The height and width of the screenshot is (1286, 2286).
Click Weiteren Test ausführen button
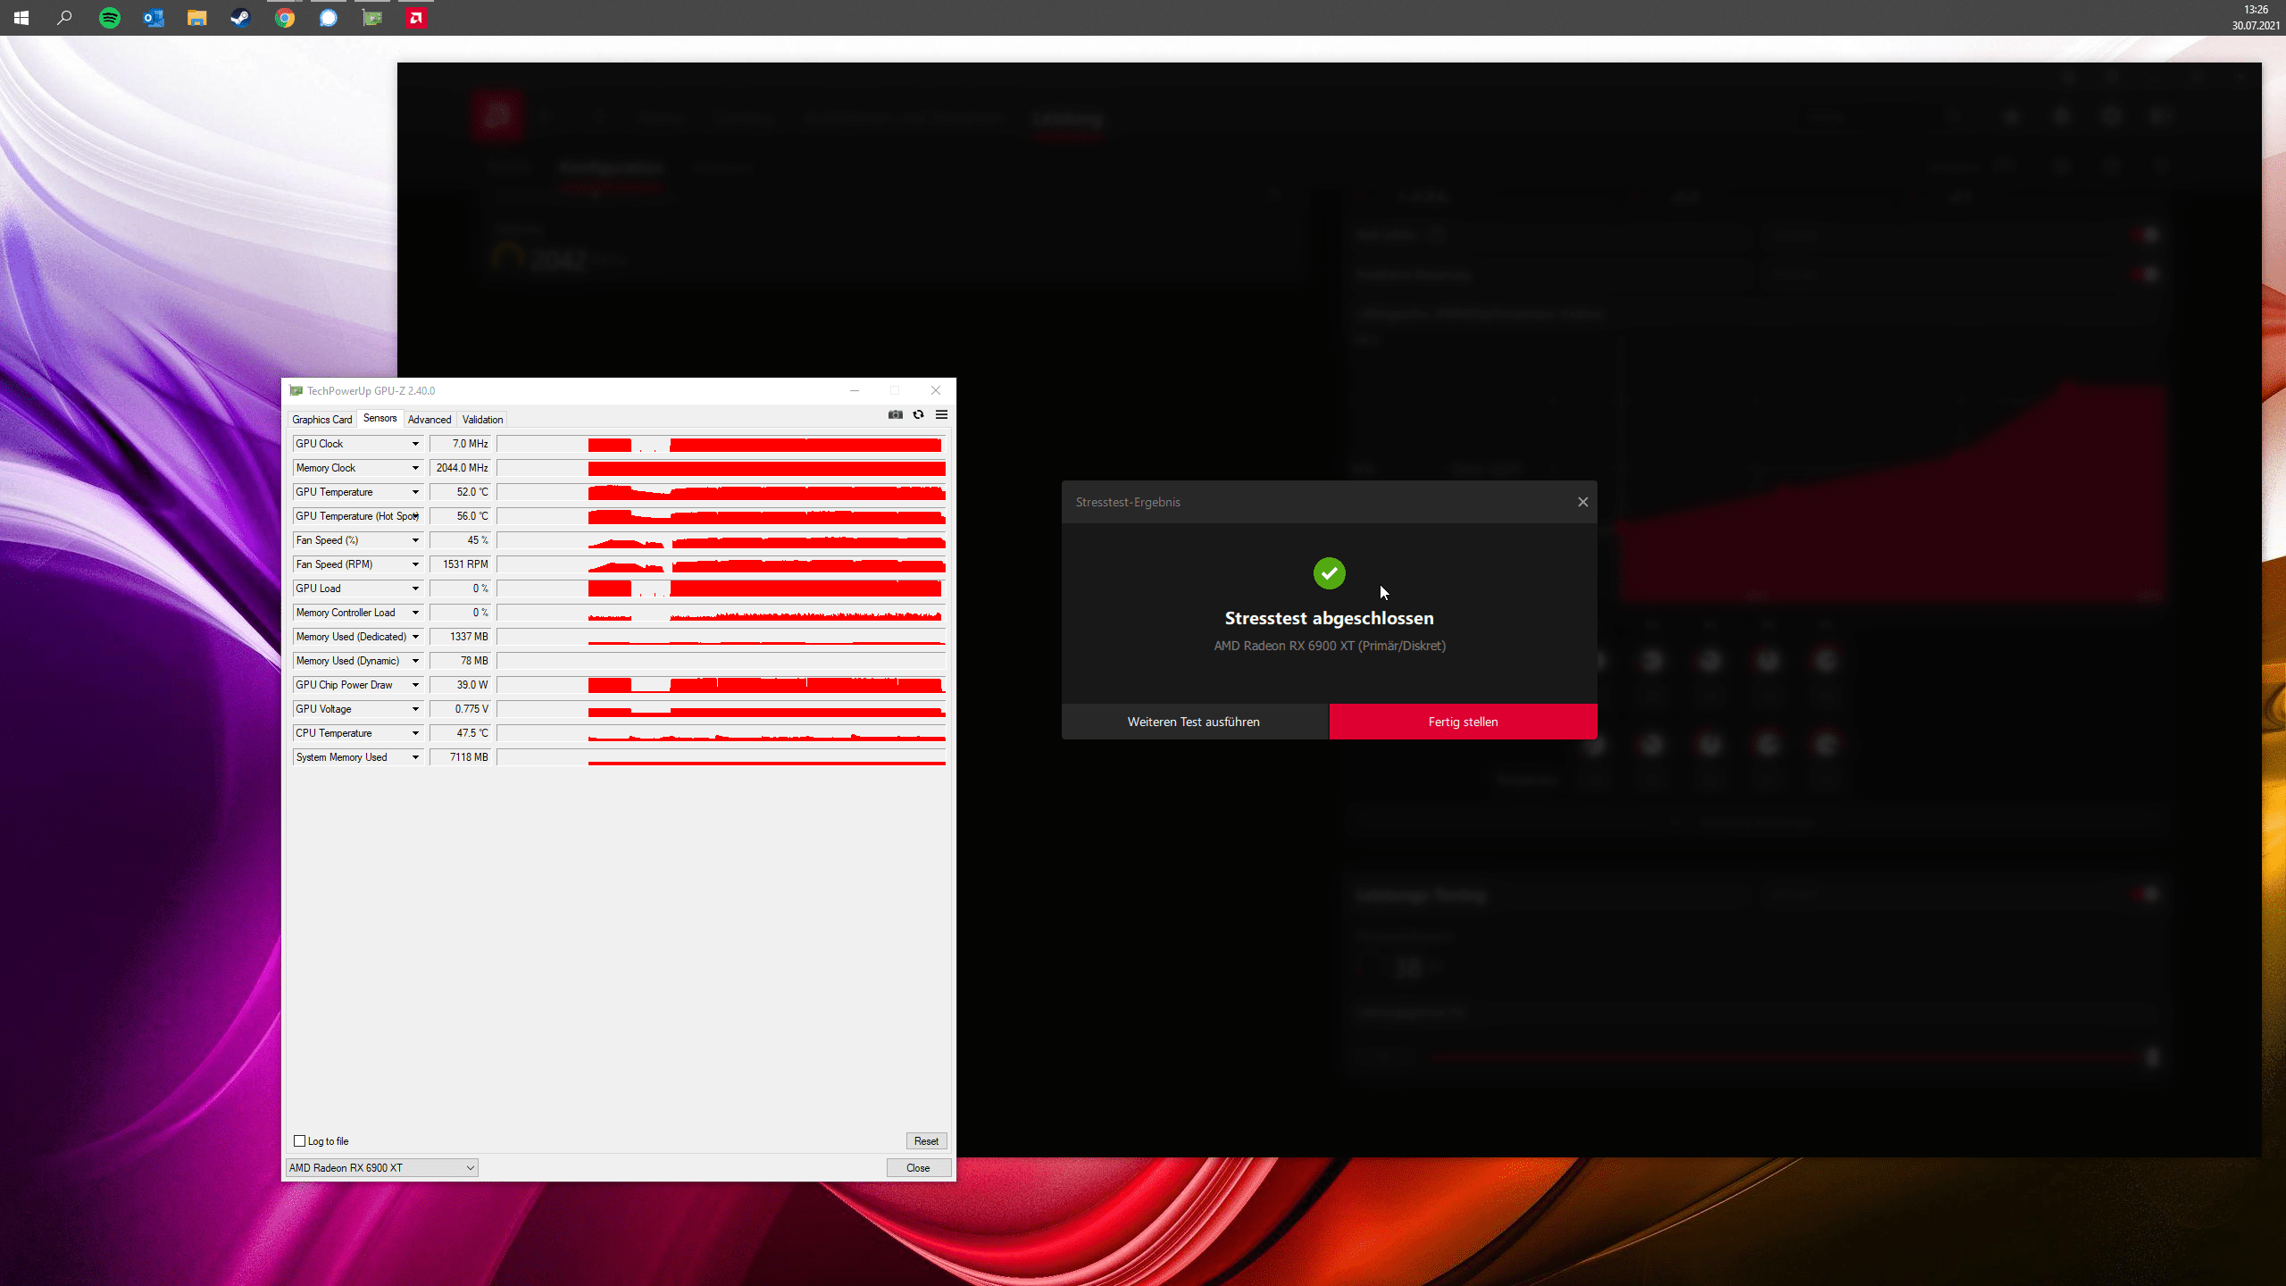tap(1193, 722)
